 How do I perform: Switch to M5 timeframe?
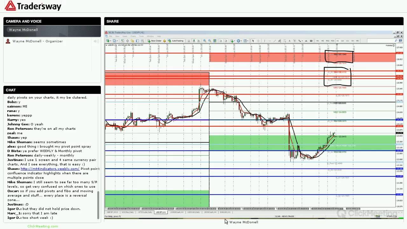[x=322, y=41]
